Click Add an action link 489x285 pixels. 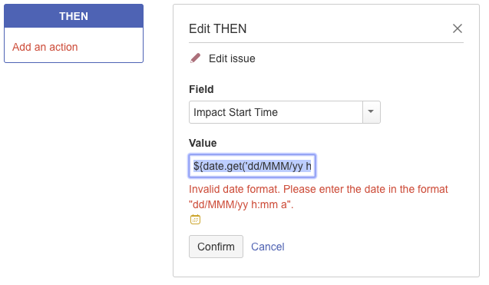pos(45,47)
